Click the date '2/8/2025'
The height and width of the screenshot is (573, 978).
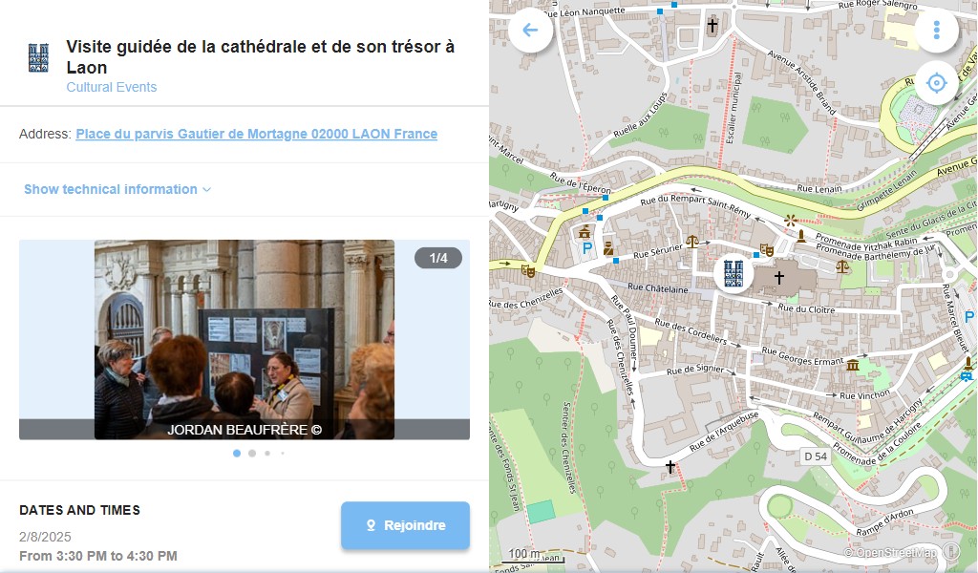pyautogui.click(x=45, y=537)
